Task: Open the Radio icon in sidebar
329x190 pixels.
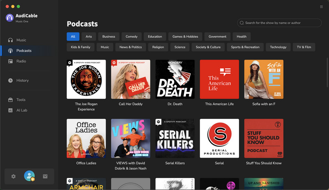Action: (x=11, y=61)
